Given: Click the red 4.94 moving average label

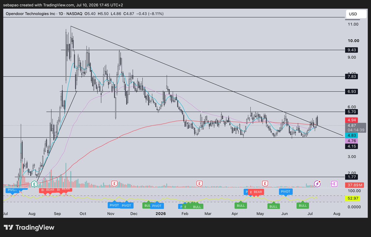Looking at the screenshot, I should (x=352, y=120).
